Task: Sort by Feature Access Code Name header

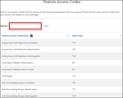Action: (15, 36)
